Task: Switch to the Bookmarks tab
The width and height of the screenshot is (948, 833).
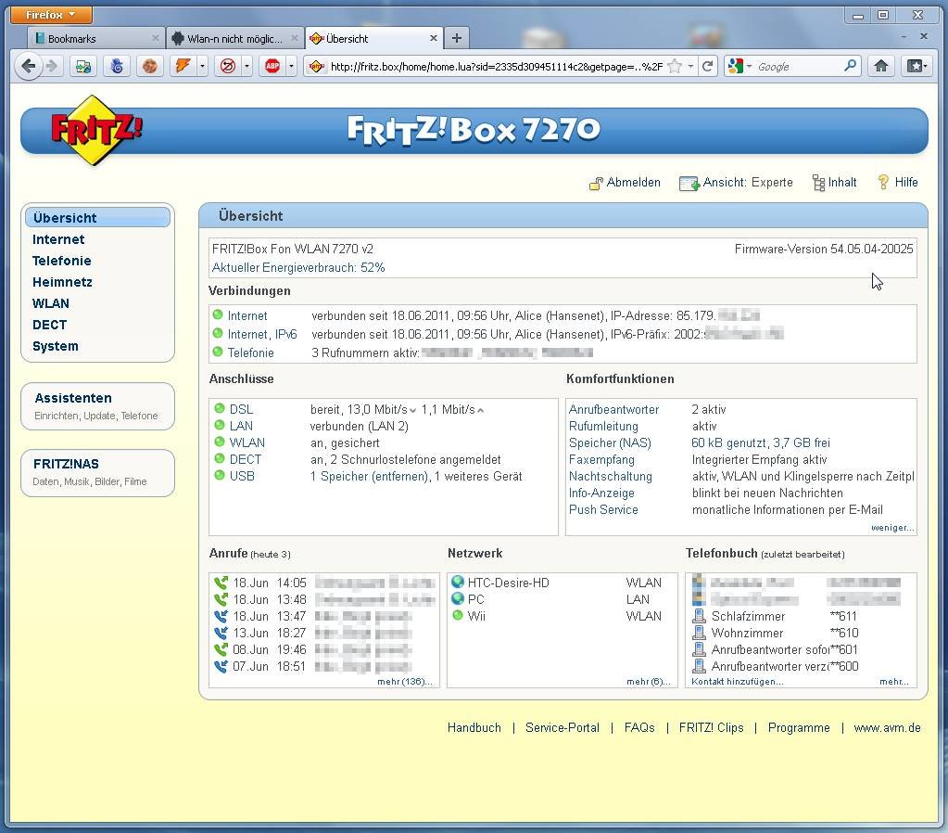Action: click(96, 38)
